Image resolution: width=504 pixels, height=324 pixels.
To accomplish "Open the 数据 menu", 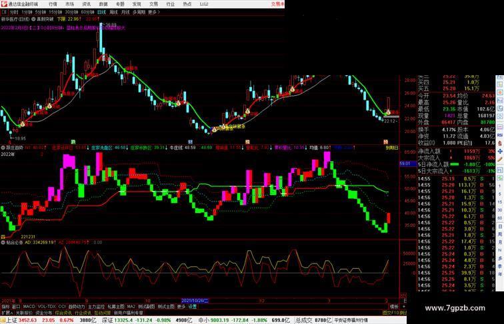I will point(103,4).
